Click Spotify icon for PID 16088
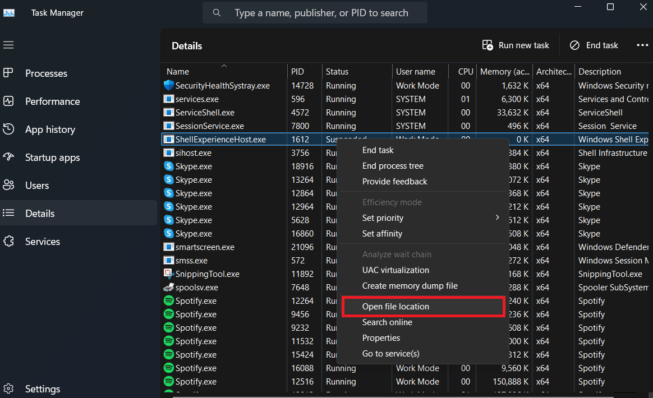 pos(169,368)
